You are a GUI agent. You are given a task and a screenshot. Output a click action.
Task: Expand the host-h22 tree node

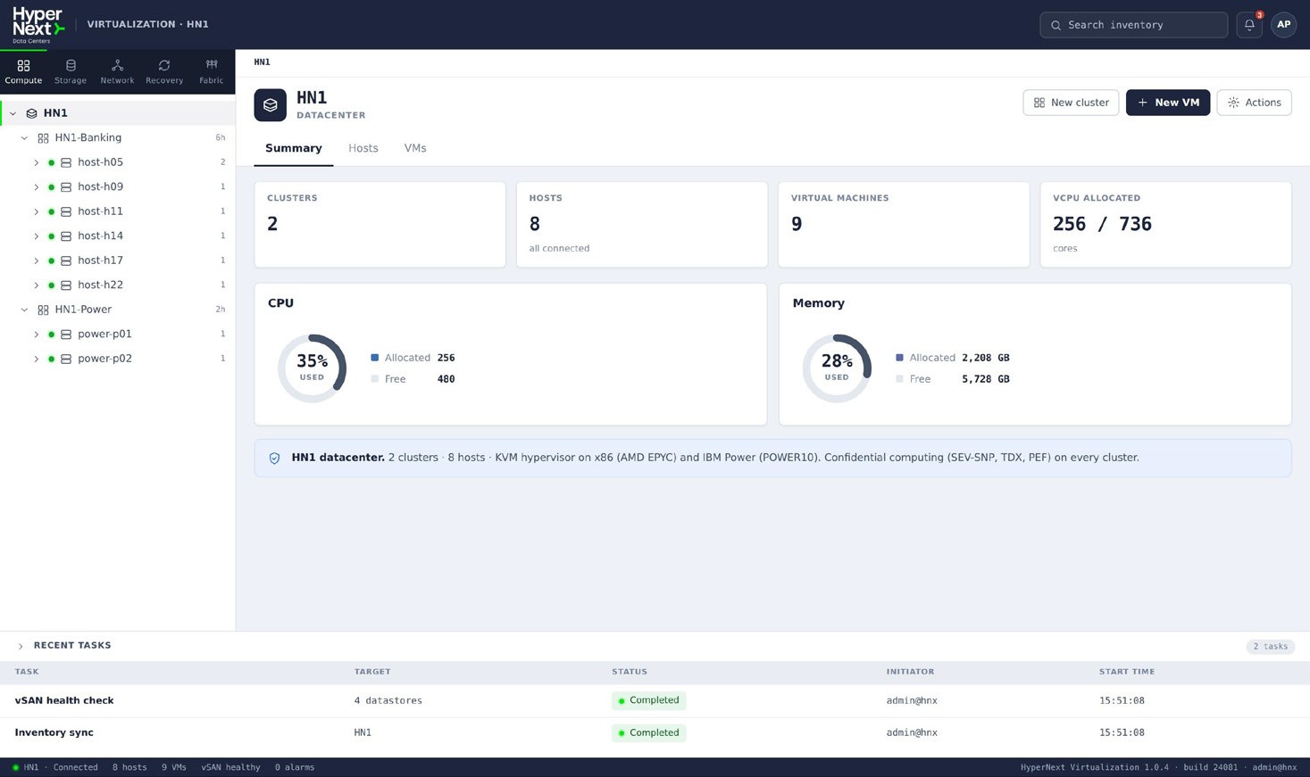37,285
